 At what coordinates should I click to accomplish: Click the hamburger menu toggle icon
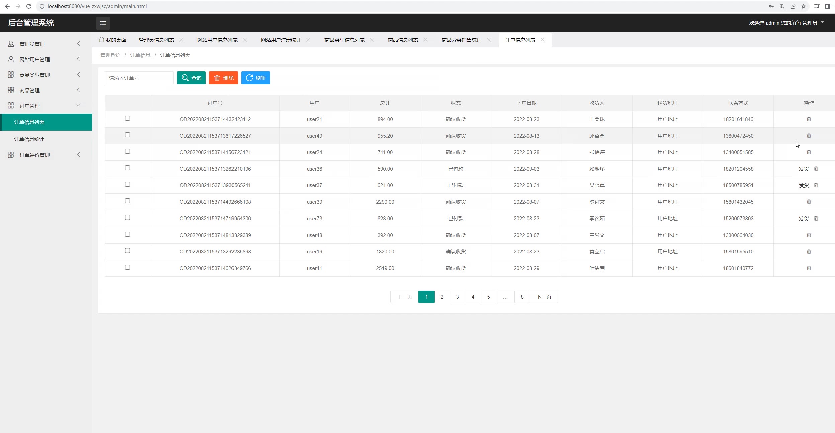103,23
